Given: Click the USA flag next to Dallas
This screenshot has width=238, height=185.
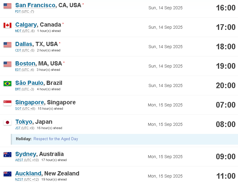Looking at the screenshot, I should [7, 45].
